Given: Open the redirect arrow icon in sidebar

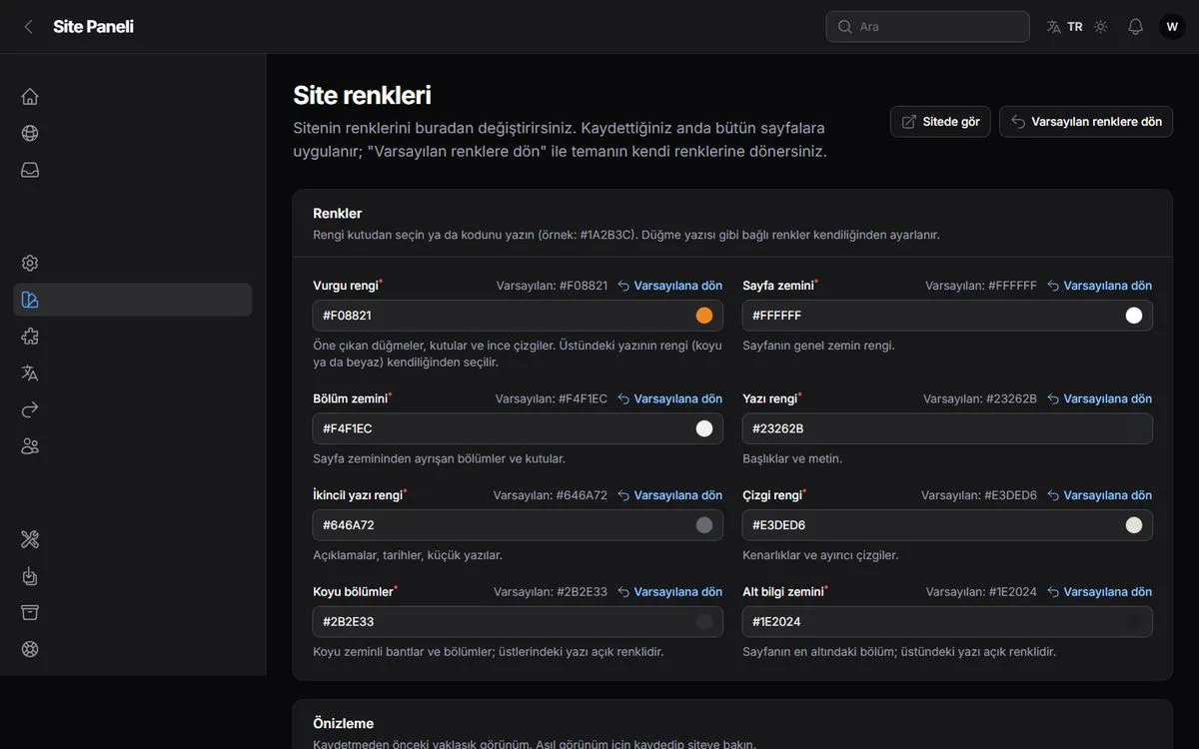Looking at the screenshot, I should pyautogui.click(x=30, y=409).
